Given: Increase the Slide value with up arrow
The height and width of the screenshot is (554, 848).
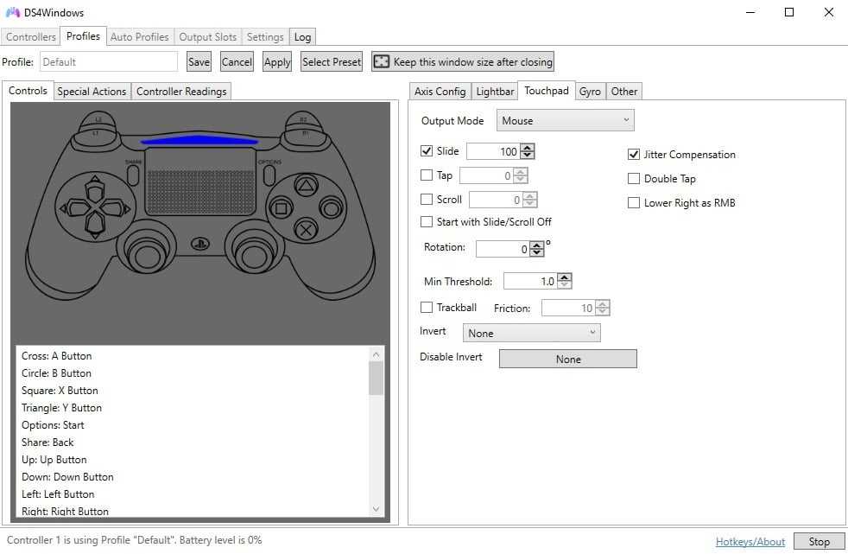Looking at the screenshot, I should point(528,148).
